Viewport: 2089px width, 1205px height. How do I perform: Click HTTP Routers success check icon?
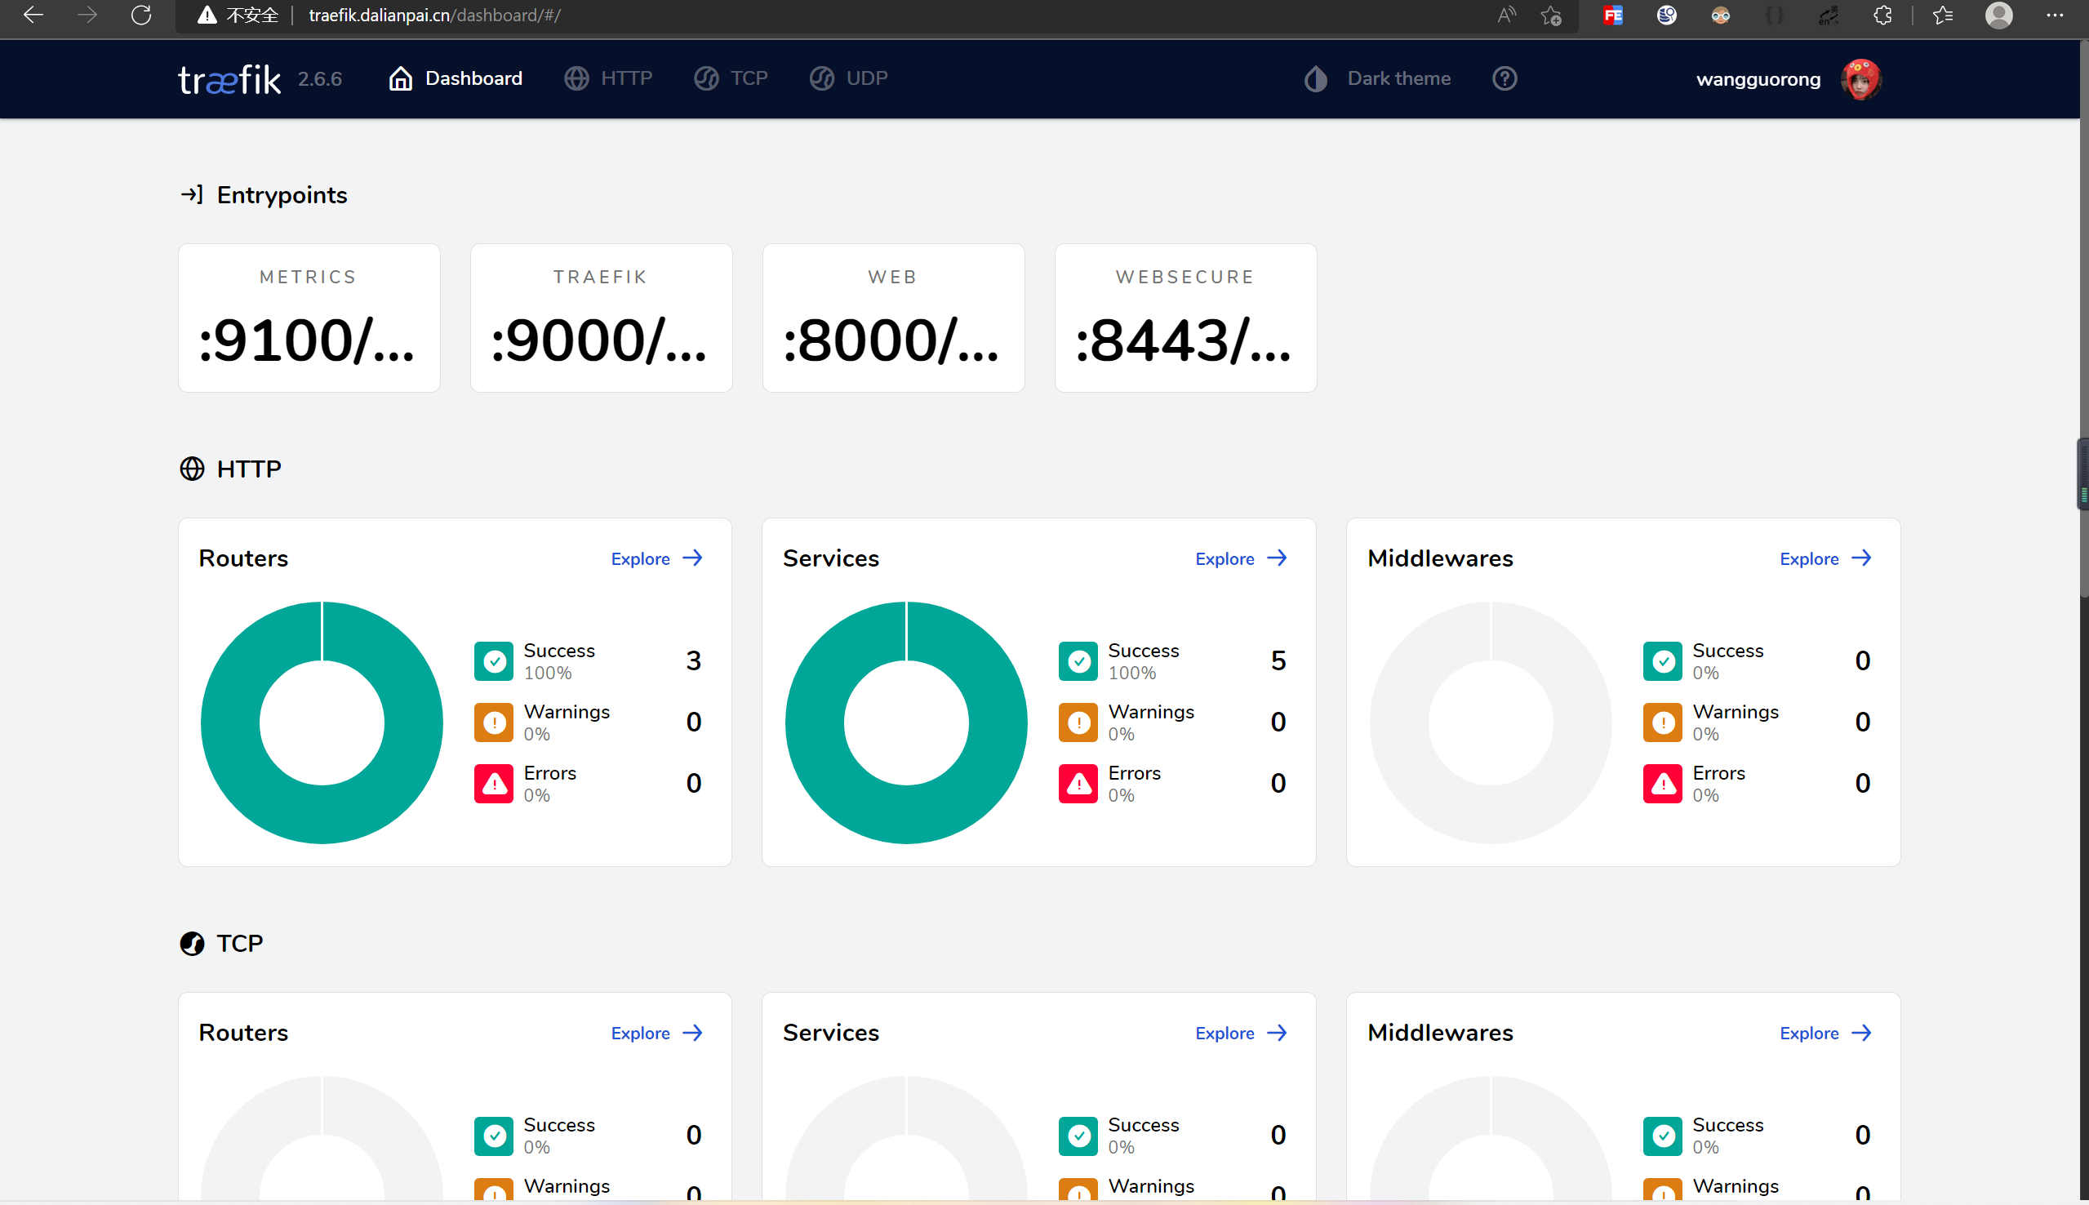494,661
